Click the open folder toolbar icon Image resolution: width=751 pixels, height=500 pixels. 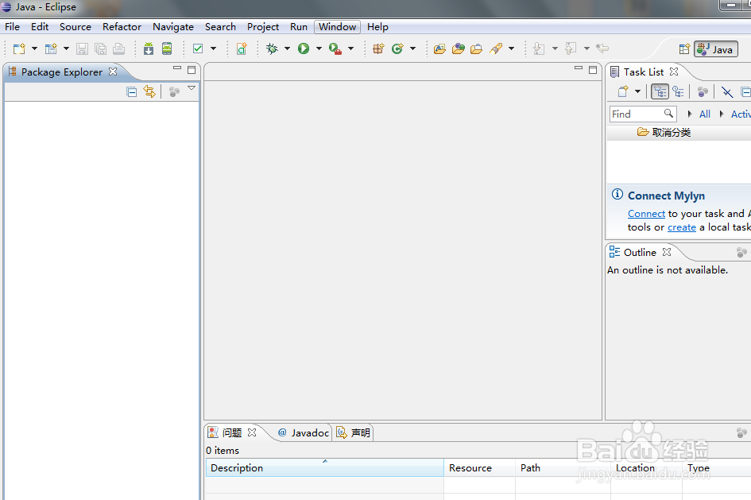[477, 48]
